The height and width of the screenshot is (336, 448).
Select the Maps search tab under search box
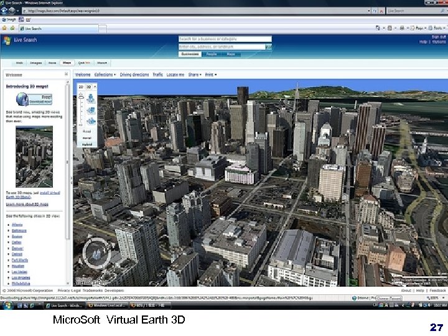pyautogui.click(x=231, y=54)
